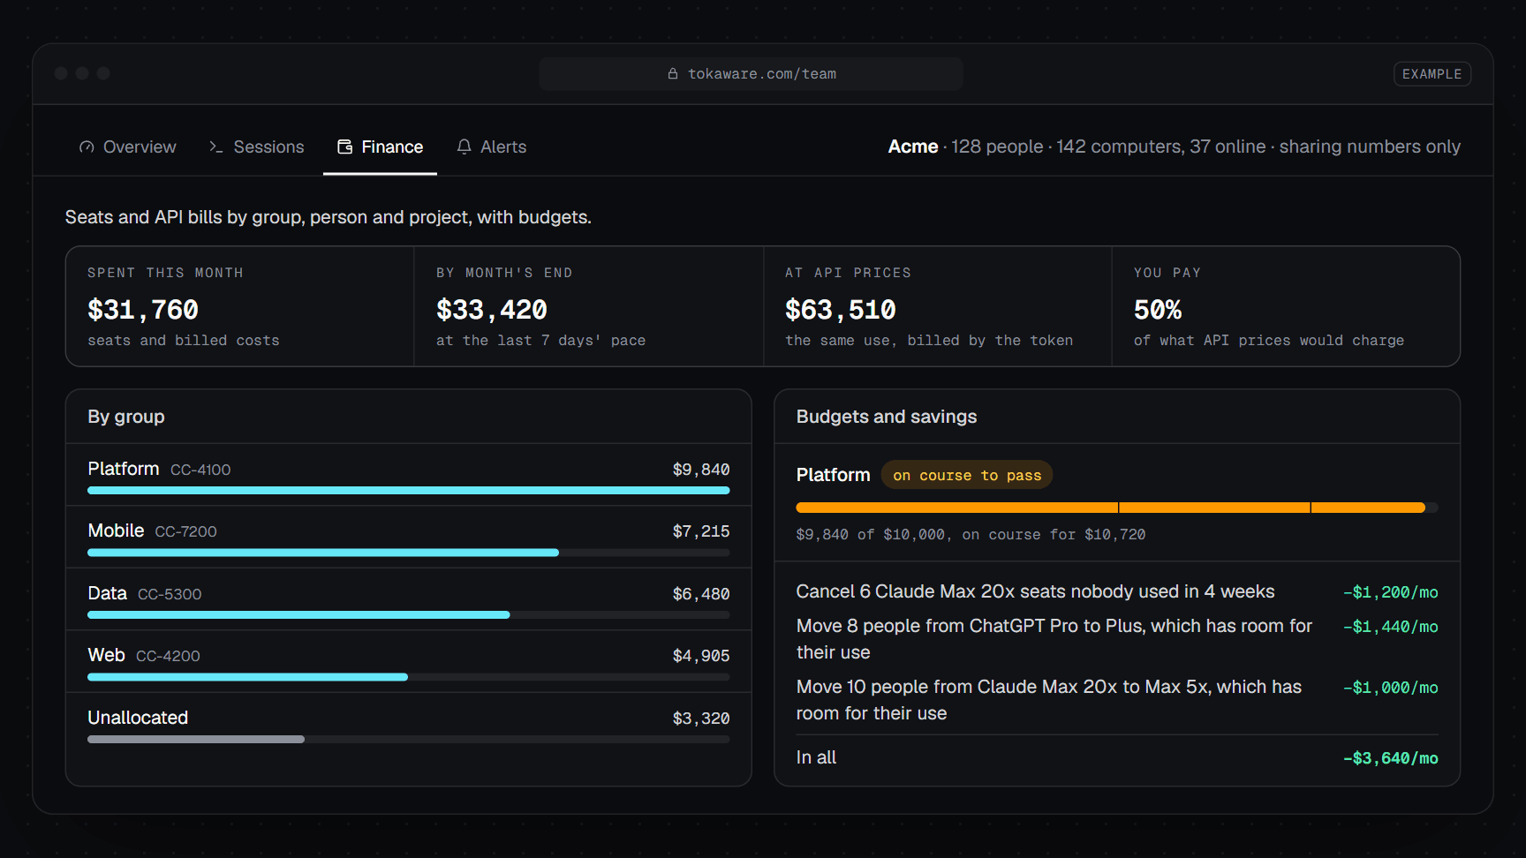Select the Platform CC-4100 group row

click(409, 475)
